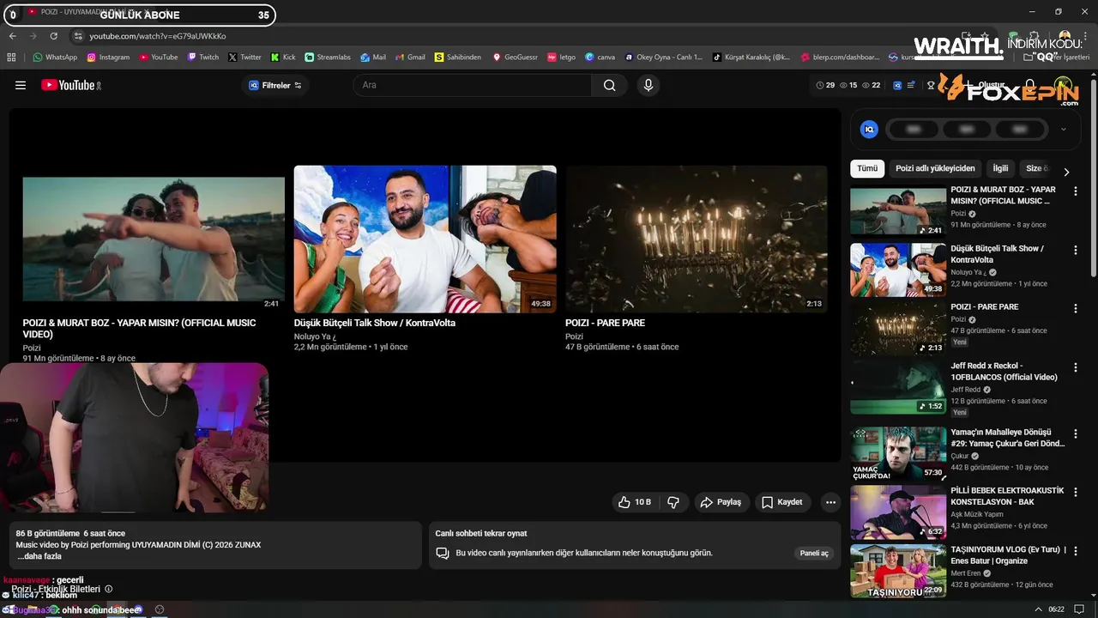
Task: Play the PARE PARE end-screen thumbnail
Action: click(x=697, y=239)
